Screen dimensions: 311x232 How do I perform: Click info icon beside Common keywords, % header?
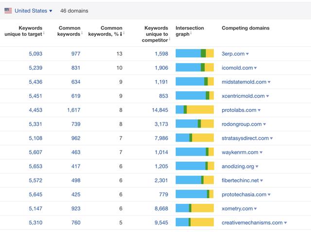(x=124, y=33)
